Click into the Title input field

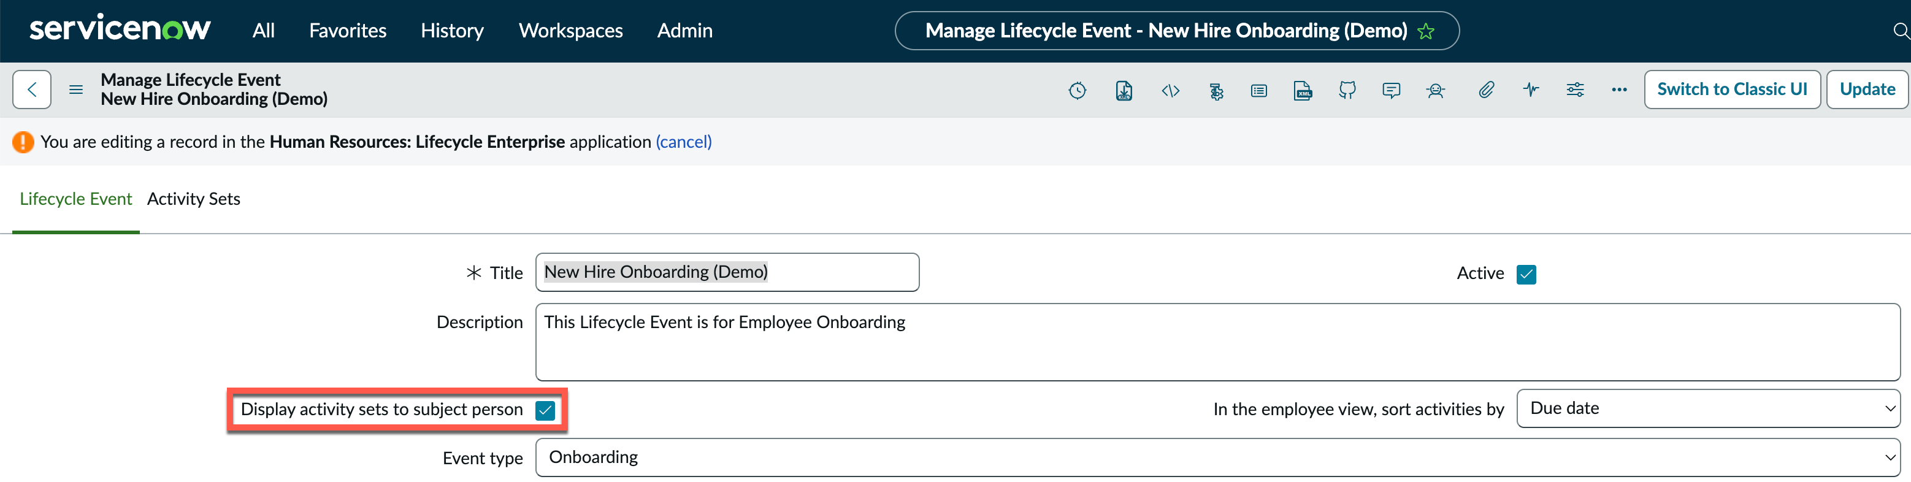click(727, 272)
